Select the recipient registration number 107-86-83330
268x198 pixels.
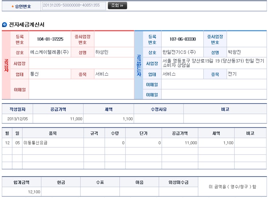pos(183,39)
